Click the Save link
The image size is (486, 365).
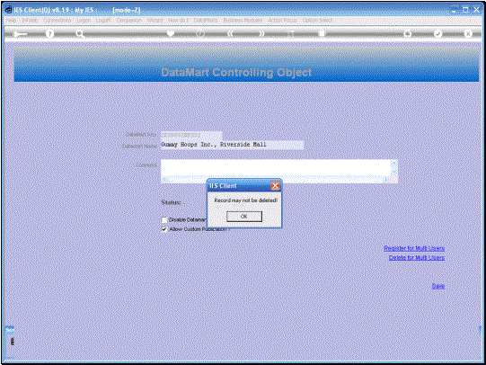click(x=438, y=286)
